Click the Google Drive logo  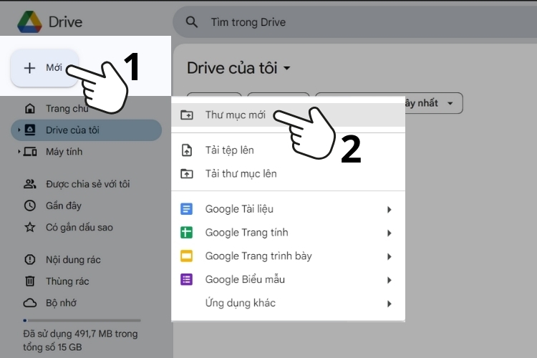coord(30,22)
